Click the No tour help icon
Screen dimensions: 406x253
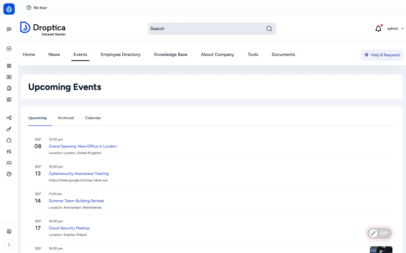[29, 8]
